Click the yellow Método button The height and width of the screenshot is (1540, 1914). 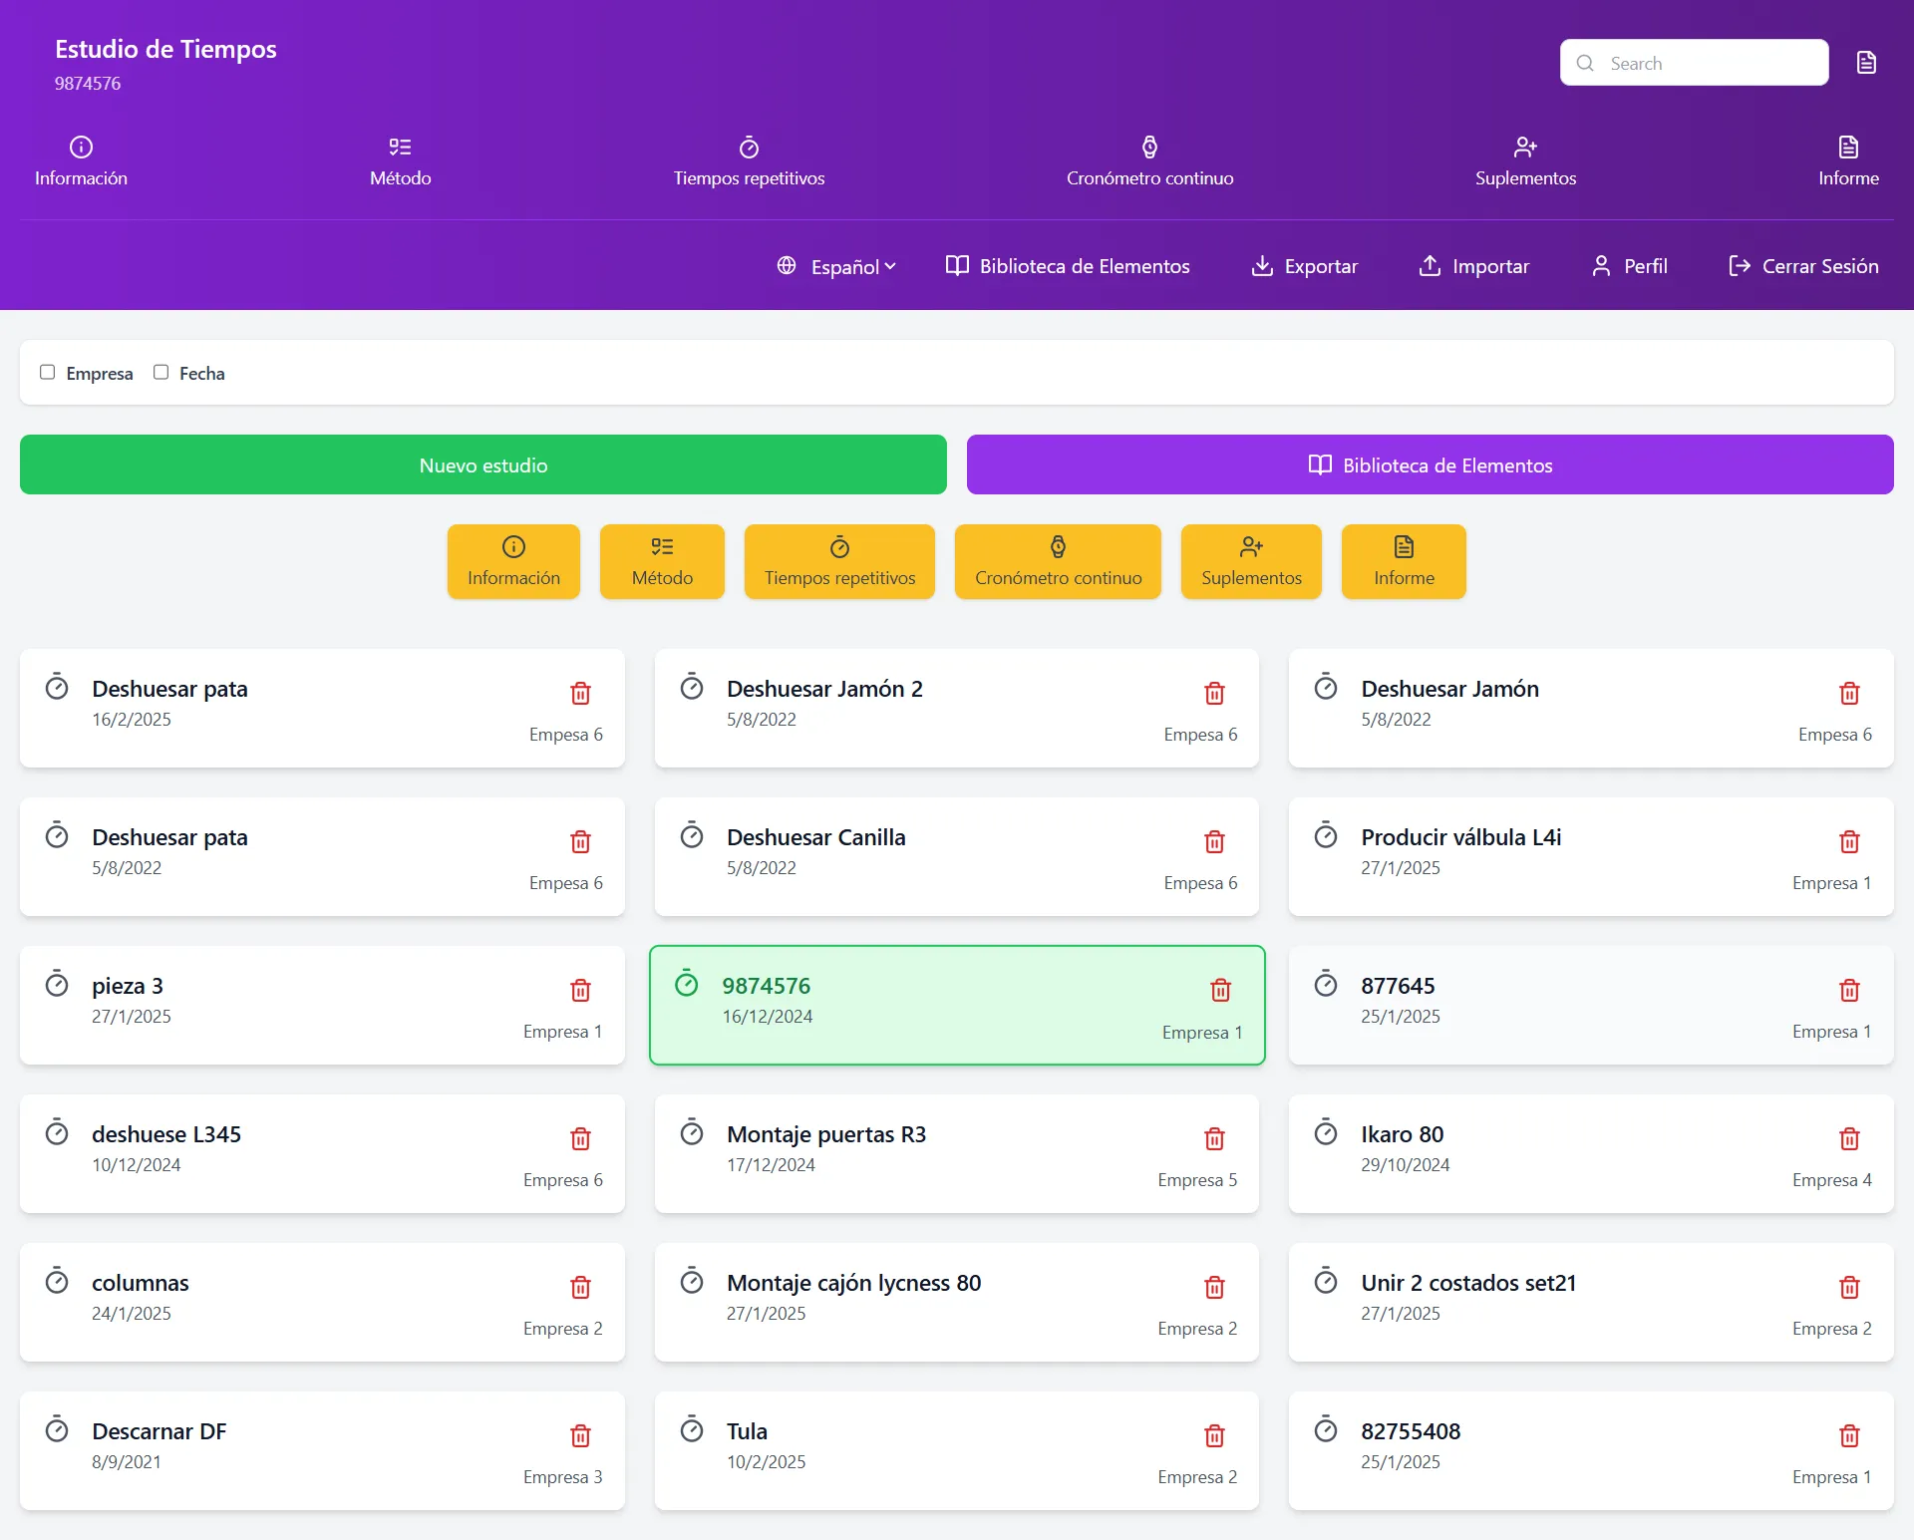point(662,561)
